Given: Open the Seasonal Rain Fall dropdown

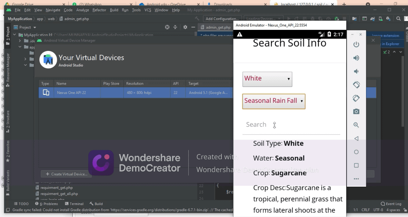Looking at the screenshot, I should click(273, 101).
